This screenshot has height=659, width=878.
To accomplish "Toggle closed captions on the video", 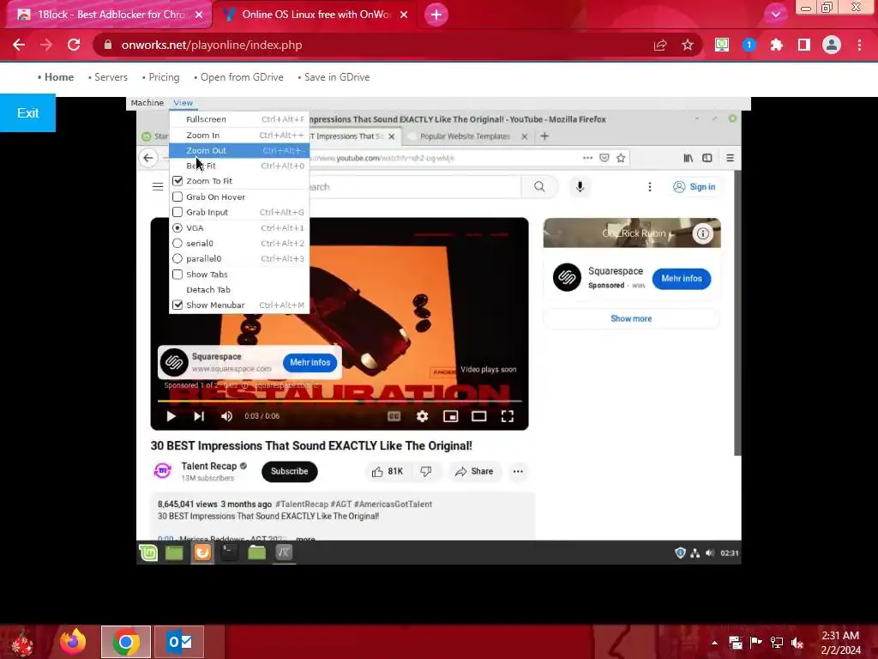I will pos(394,416).
